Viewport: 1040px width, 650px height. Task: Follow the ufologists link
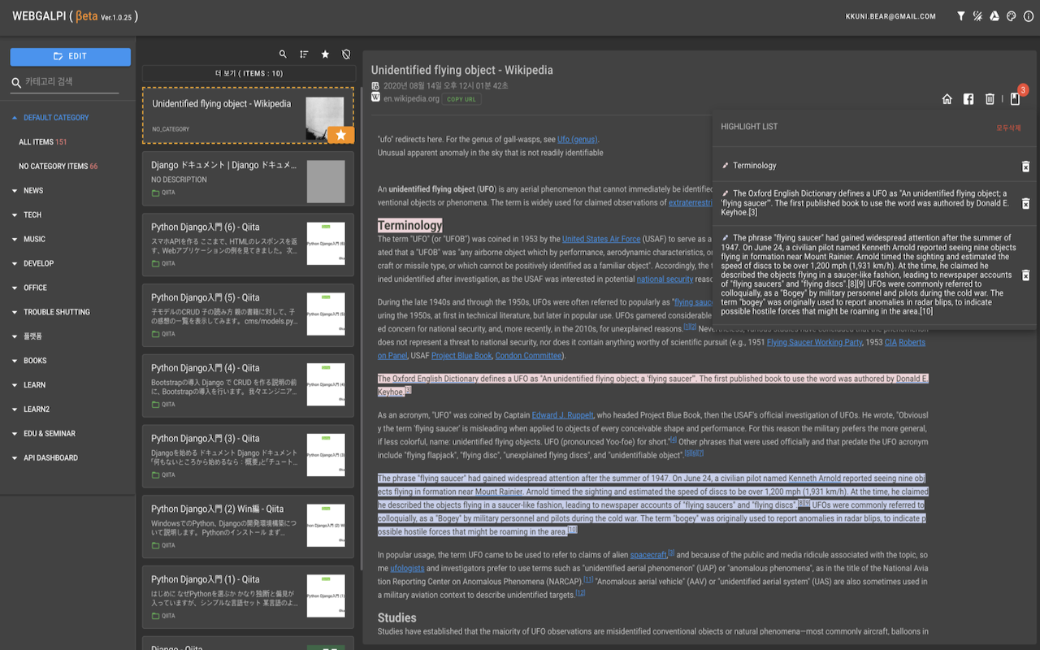coord(406,568)
